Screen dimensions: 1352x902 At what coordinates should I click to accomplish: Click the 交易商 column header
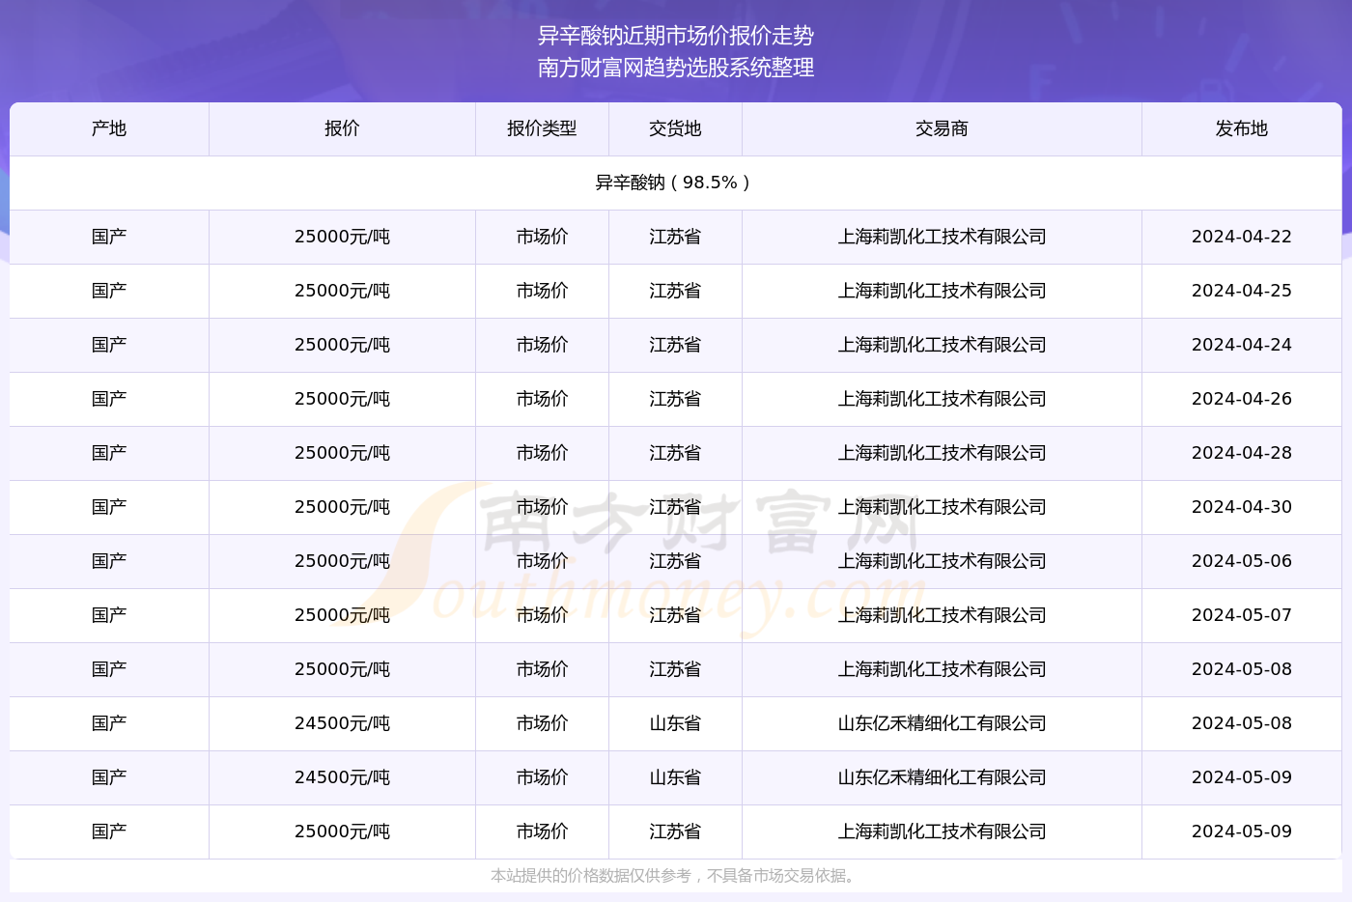[942, 128]
